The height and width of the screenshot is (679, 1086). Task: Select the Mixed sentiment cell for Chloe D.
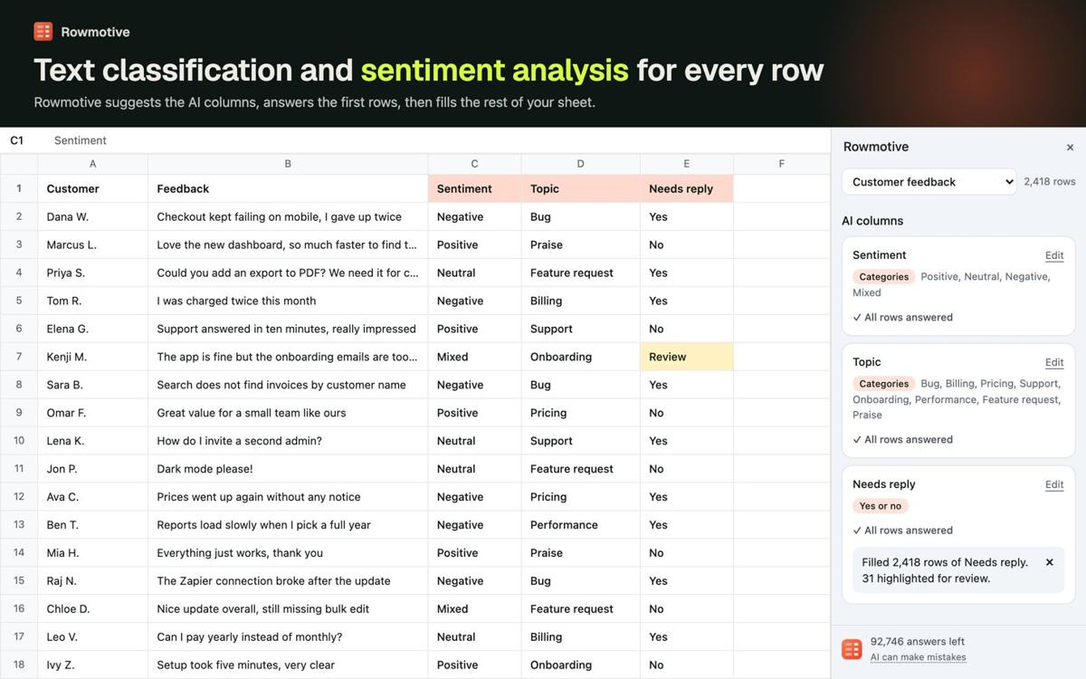click(474, 609)
